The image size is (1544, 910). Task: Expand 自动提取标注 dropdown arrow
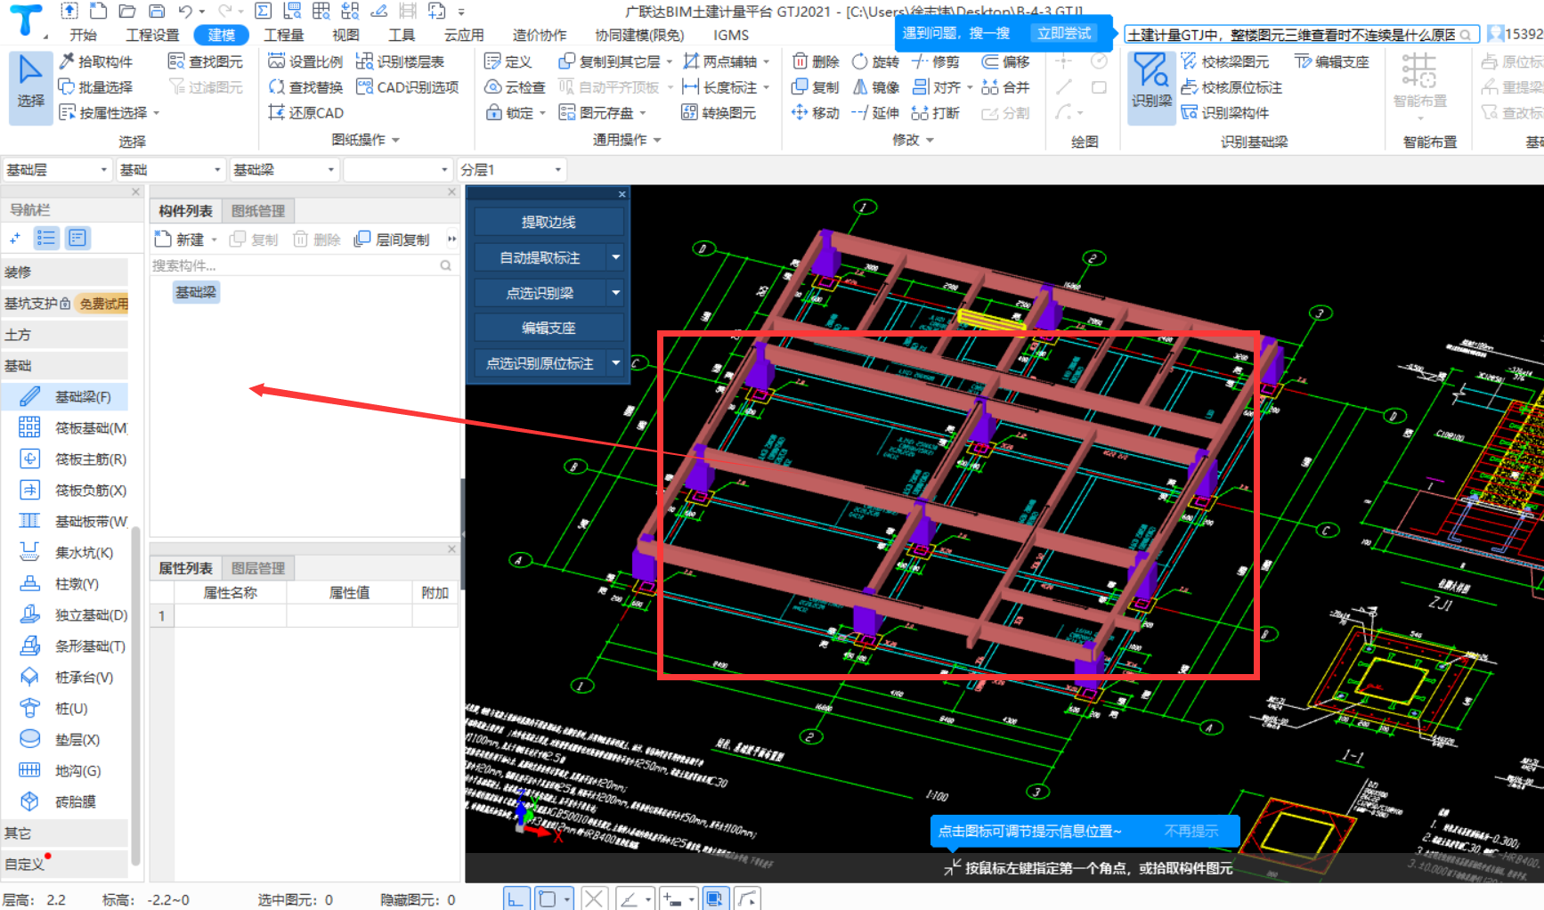[615, 257]
